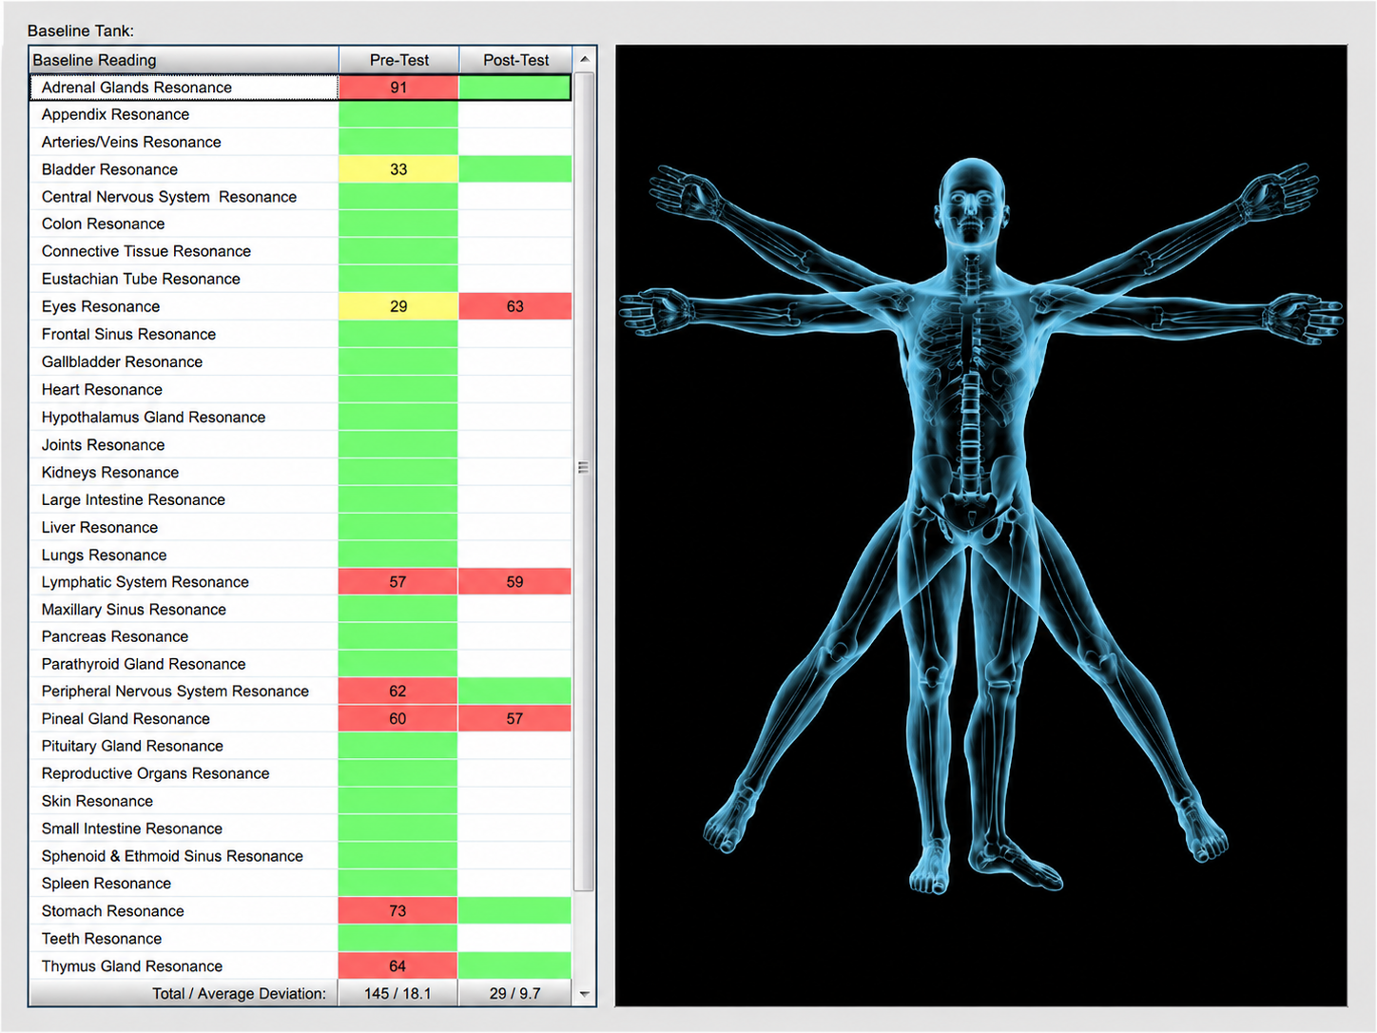Click the vertical scrollbar thumb in list
This screenshot has height=1033, width=1377.
(x=584, y=482)
